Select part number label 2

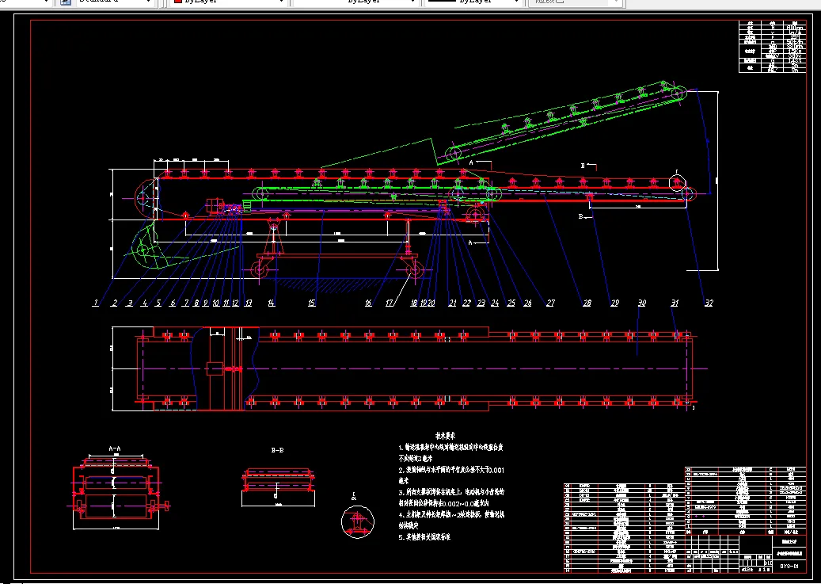point(114,303)
